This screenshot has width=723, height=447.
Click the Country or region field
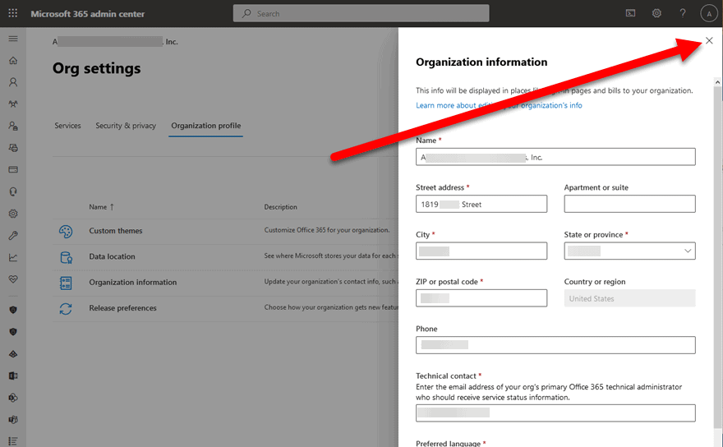coord(629,298)
